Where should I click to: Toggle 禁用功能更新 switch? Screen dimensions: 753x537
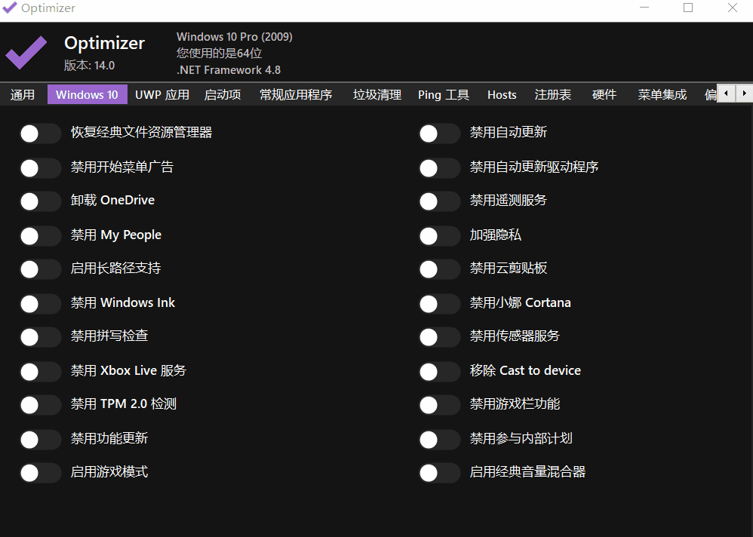click(x=40, y=439)
